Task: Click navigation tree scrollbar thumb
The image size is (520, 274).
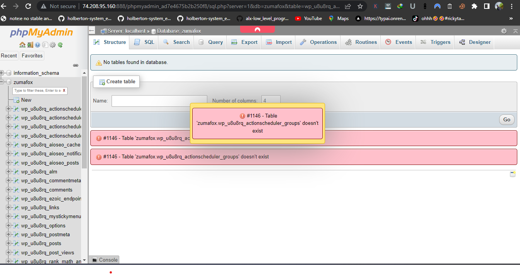Action: click(85, 123)
